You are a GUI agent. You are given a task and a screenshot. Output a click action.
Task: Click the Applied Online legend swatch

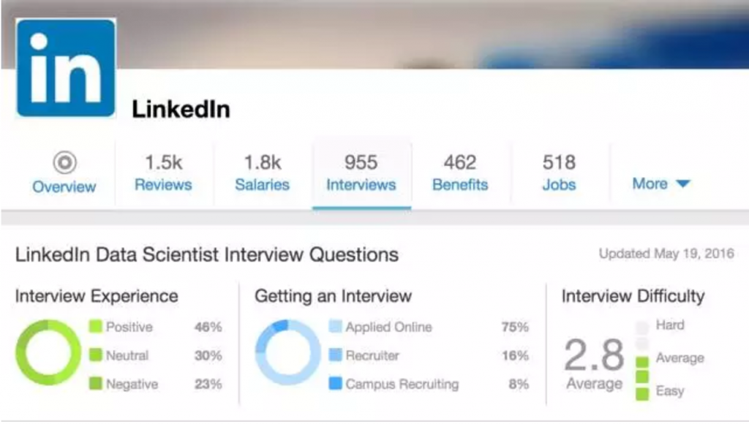335,327
